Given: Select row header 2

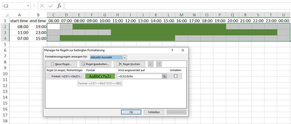Looking at the screenshot, I should (5, 27).
